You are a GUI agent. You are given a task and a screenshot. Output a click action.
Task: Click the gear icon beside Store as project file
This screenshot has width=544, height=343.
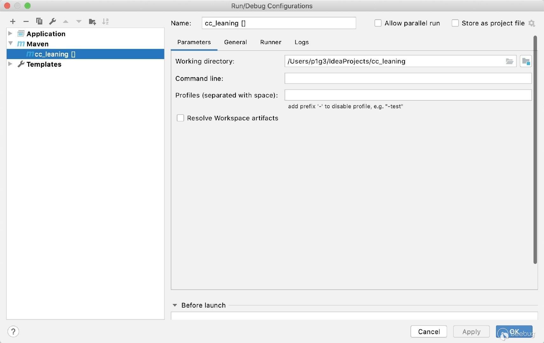click(x=532, y=23)
